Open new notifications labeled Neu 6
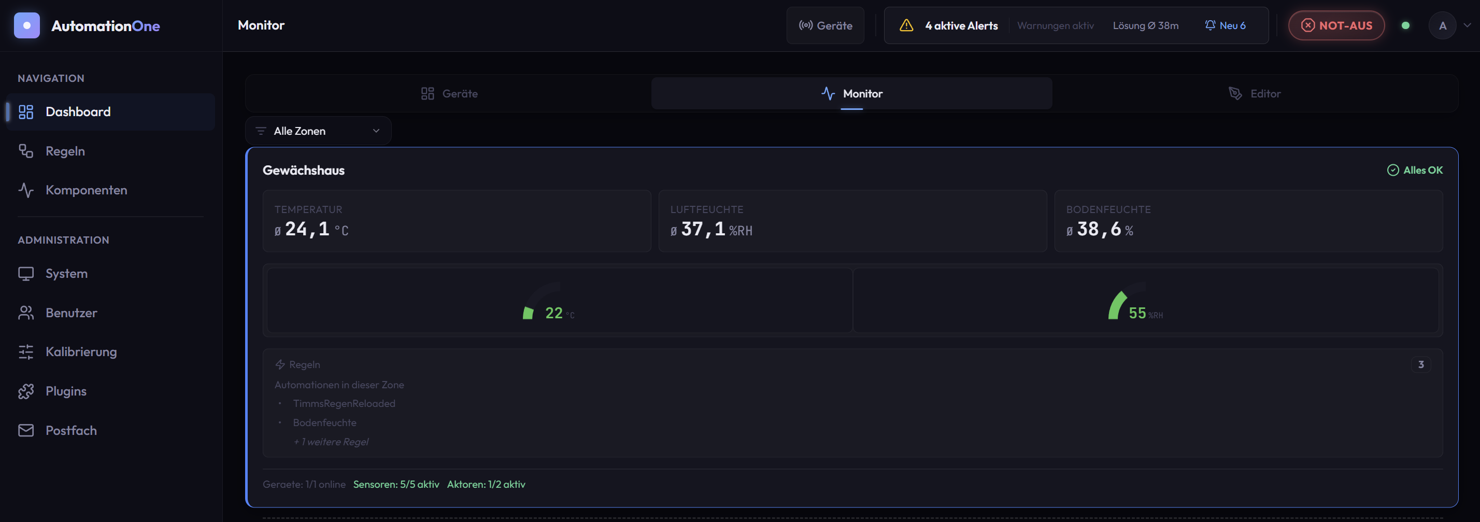 click(x=1225, y=25)
